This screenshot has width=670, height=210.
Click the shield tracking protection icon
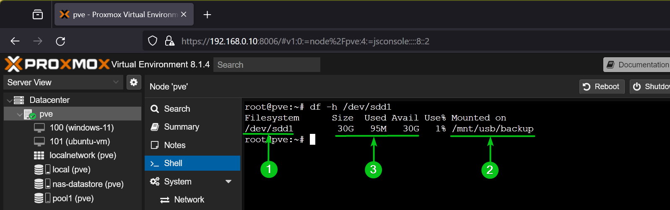click(x=153, y=41)
